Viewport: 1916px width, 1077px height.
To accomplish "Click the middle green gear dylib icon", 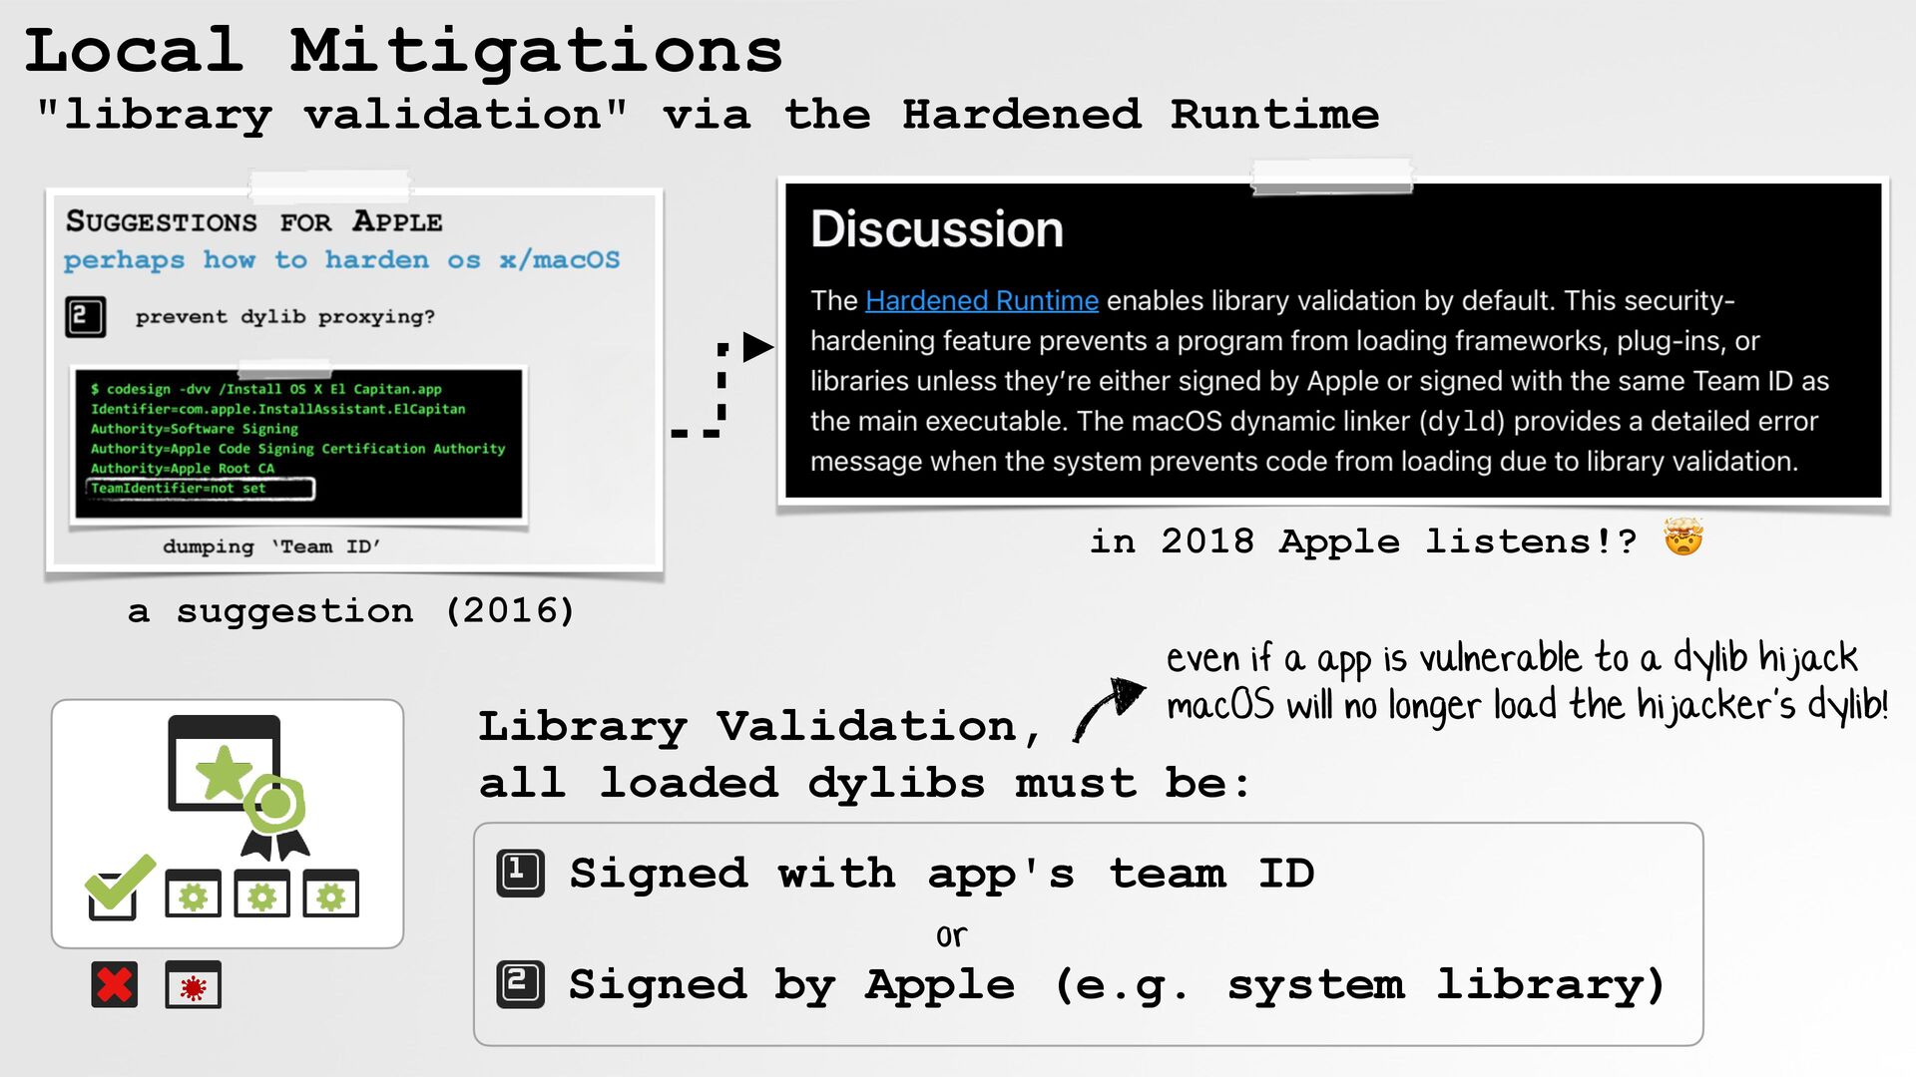I will 261,894.
